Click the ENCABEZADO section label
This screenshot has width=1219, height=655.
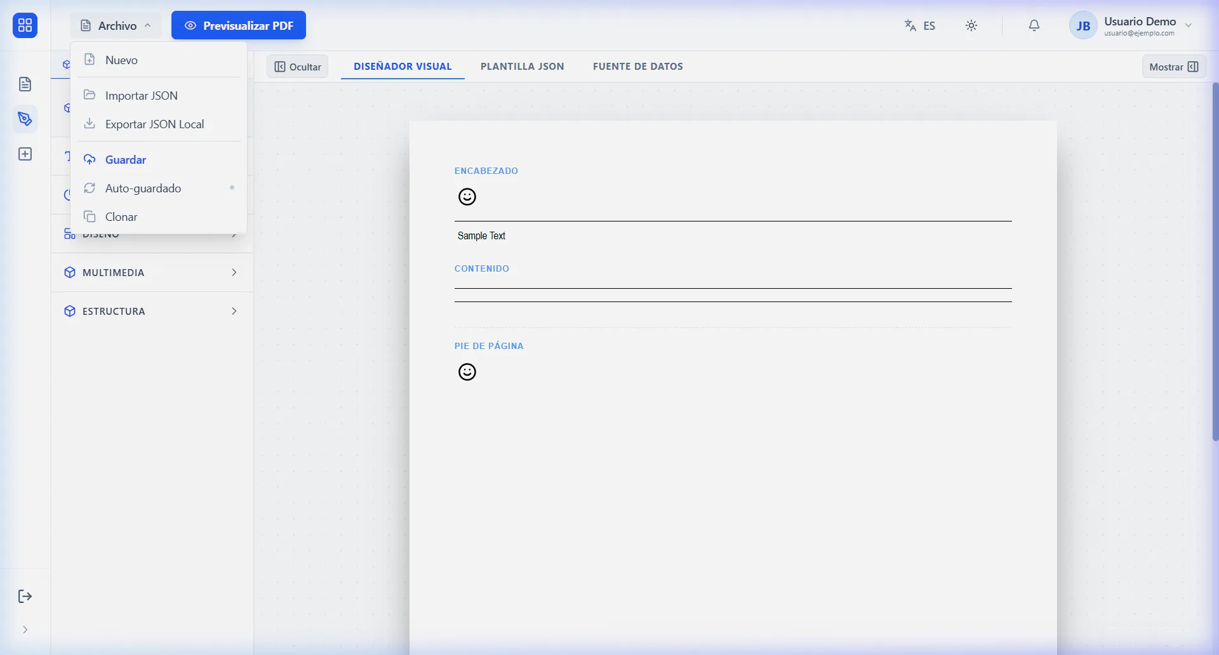pos(486,171)
